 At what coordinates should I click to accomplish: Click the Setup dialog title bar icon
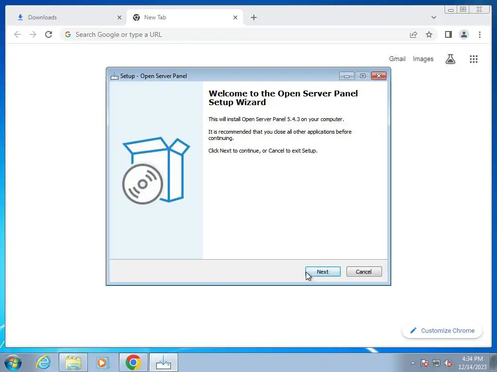click(x=115, y=76)
